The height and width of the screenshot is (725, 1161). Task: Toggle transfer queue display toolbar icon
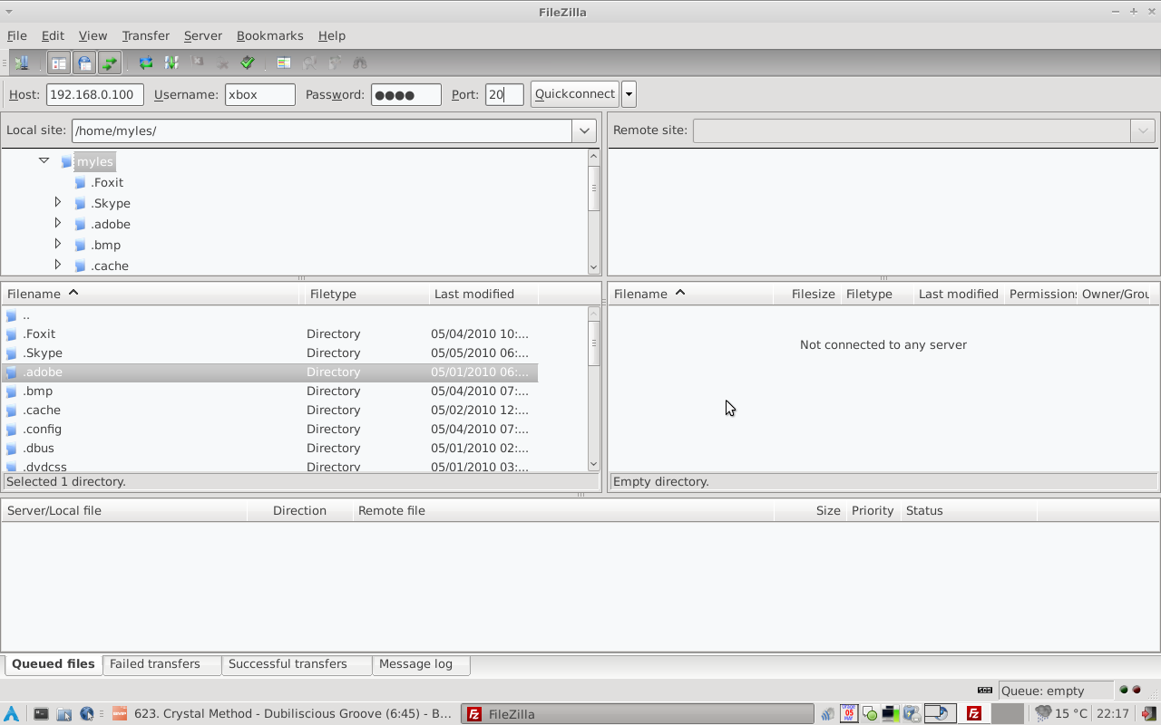point(110,63)
